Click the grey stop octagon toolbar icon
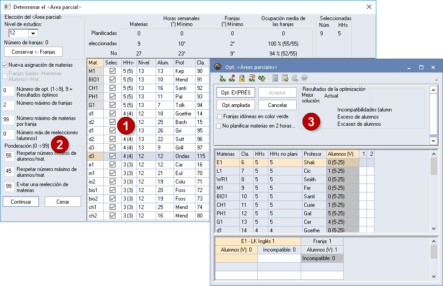This screenshot has width=443, height=286. pos(304,78)
